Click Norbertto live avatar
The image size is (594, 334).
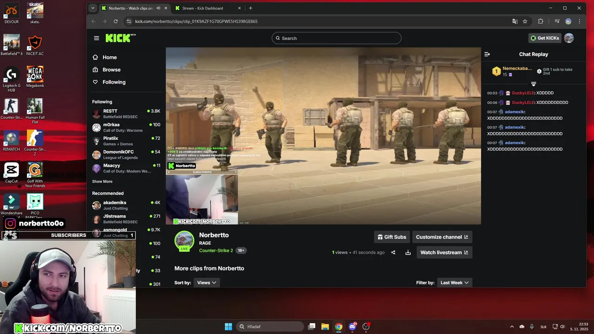(x=184, y=241)
